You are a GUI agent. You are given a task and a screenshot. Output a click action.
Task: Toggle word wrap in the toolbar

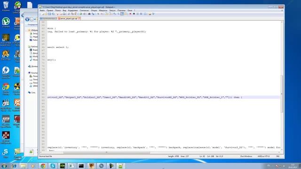(114, 14)
